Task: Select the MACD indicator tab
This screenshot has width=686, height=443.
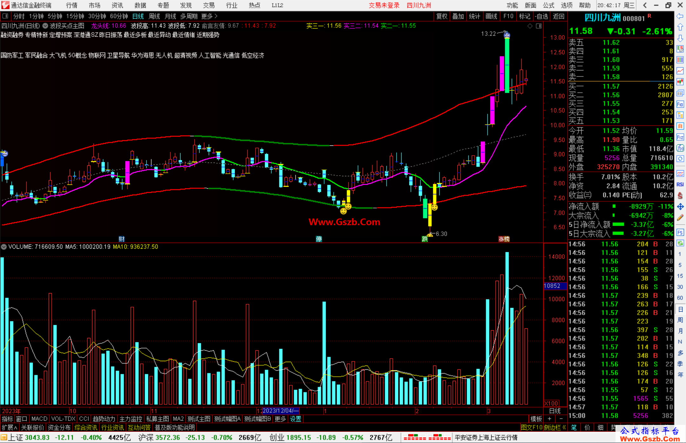Action: 39,419
